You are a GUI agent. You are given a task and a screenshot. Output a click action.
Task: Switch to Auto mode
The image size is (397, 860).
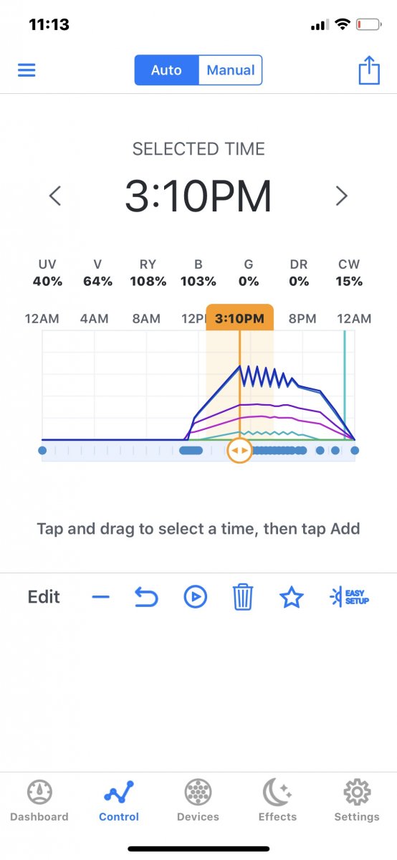[x=166, y=70]
